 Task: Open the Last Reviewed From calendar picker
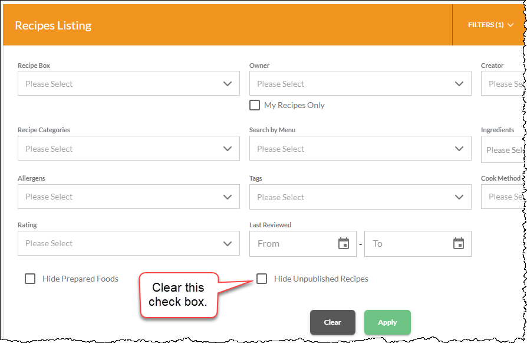tap(344, 243)
